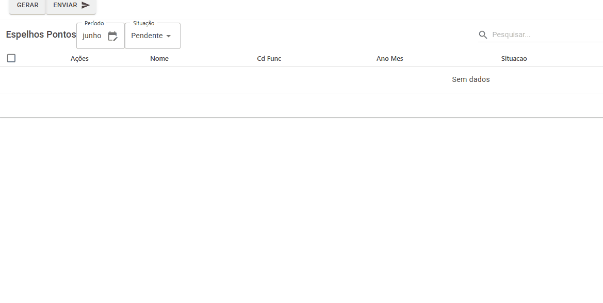Click the 'Sem dados' message

click(x=471, y=79)
